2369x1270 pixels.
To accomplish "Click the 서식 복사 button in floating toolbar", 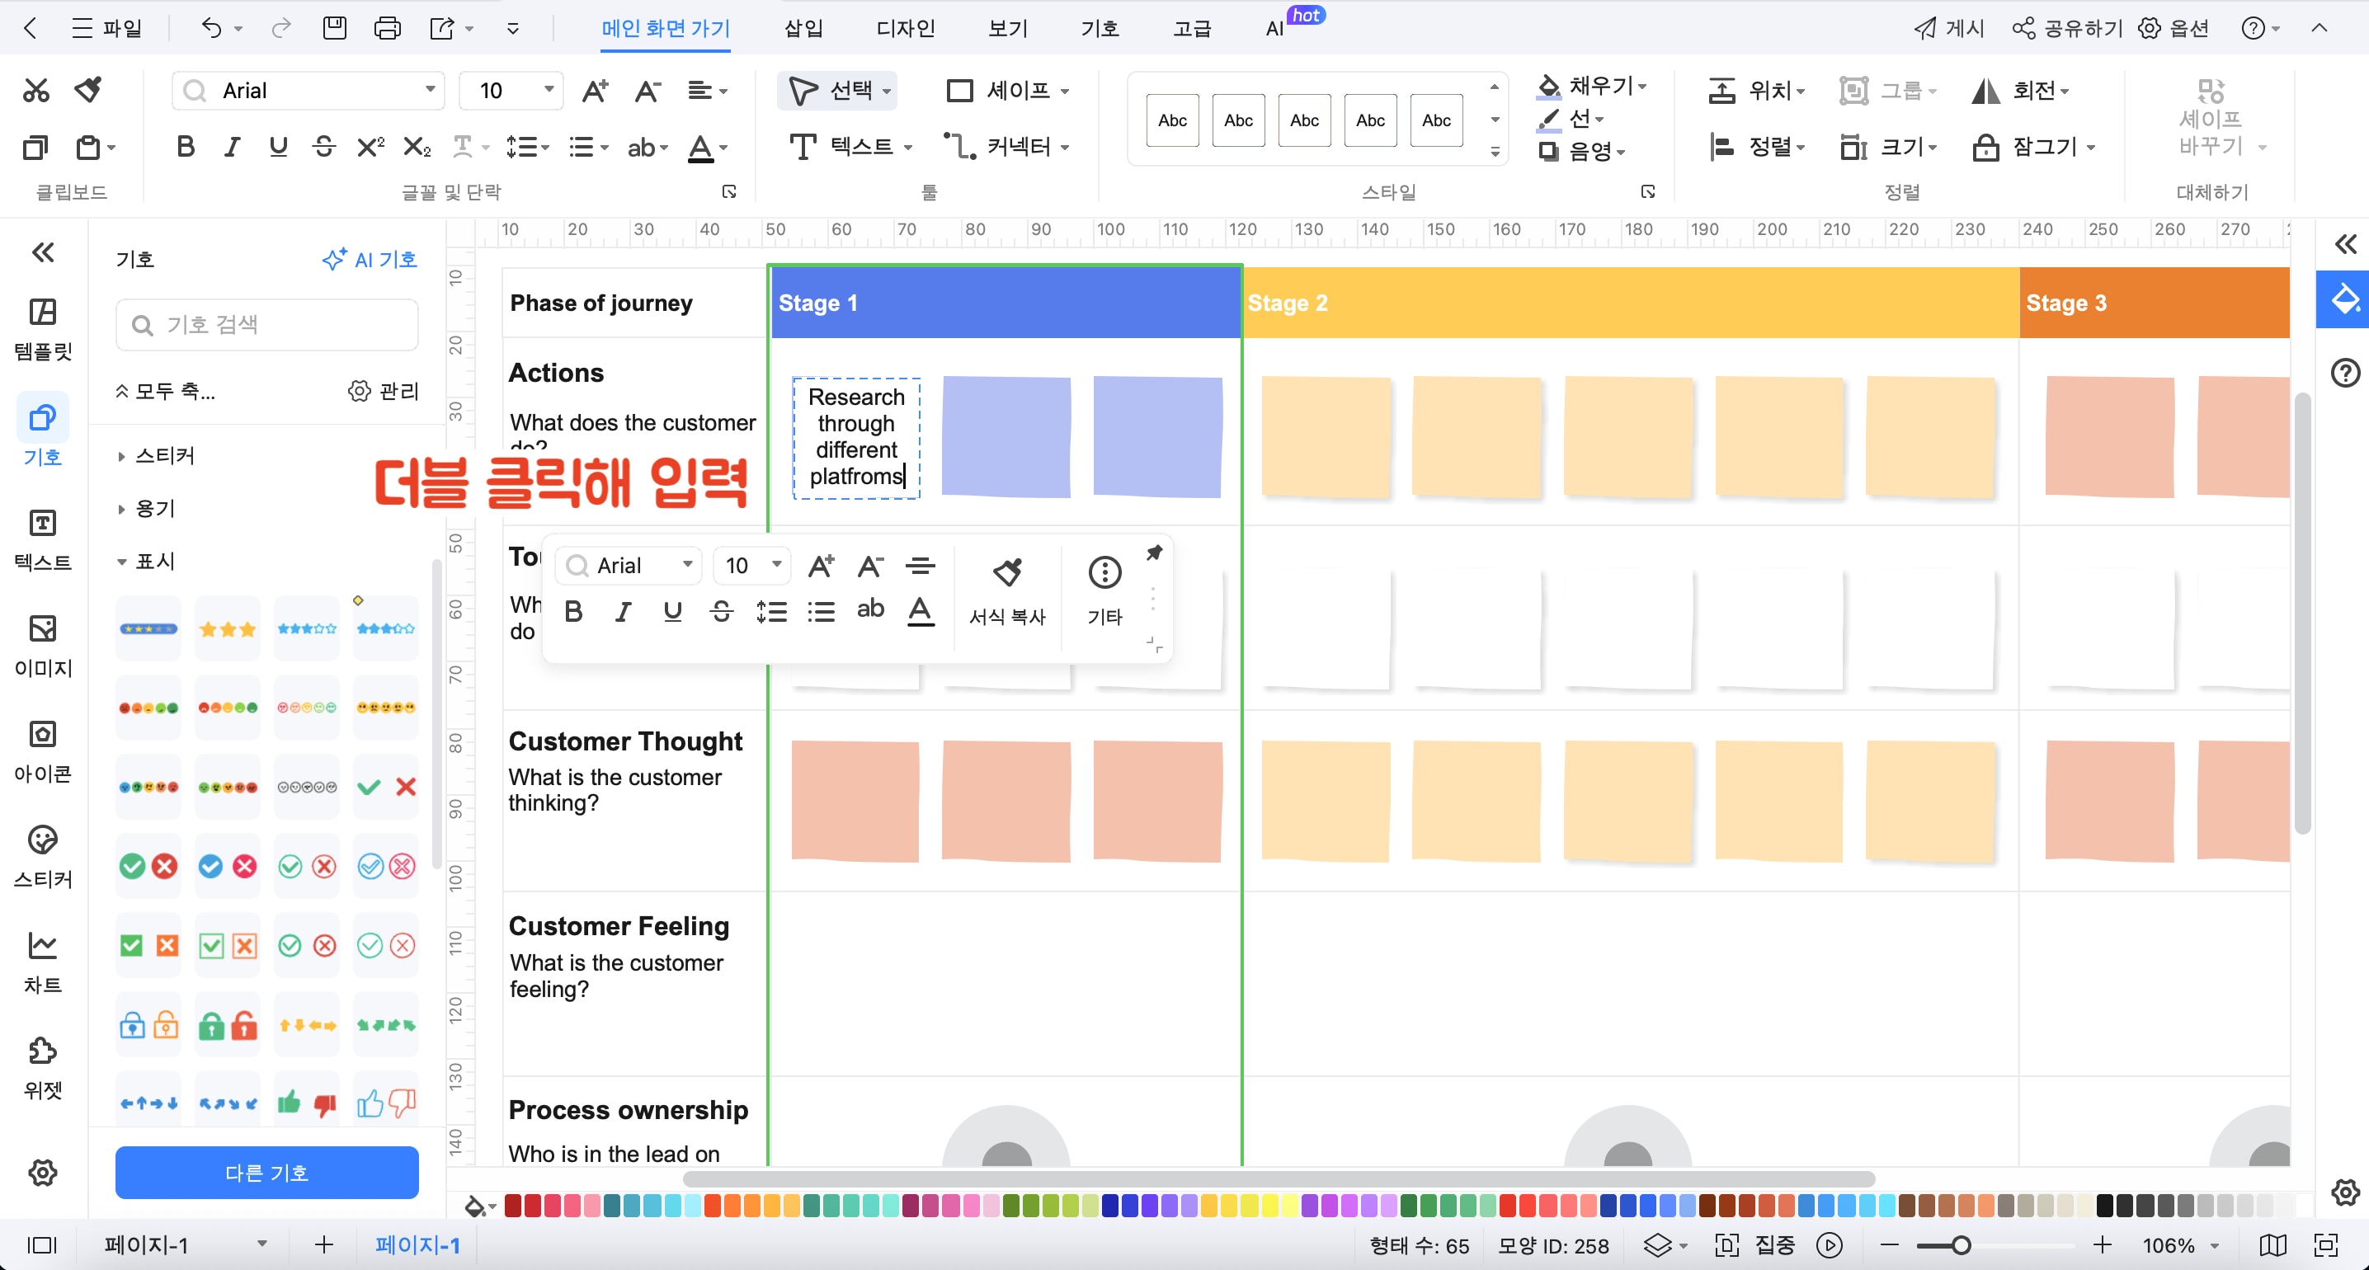I will point(1007,590).
